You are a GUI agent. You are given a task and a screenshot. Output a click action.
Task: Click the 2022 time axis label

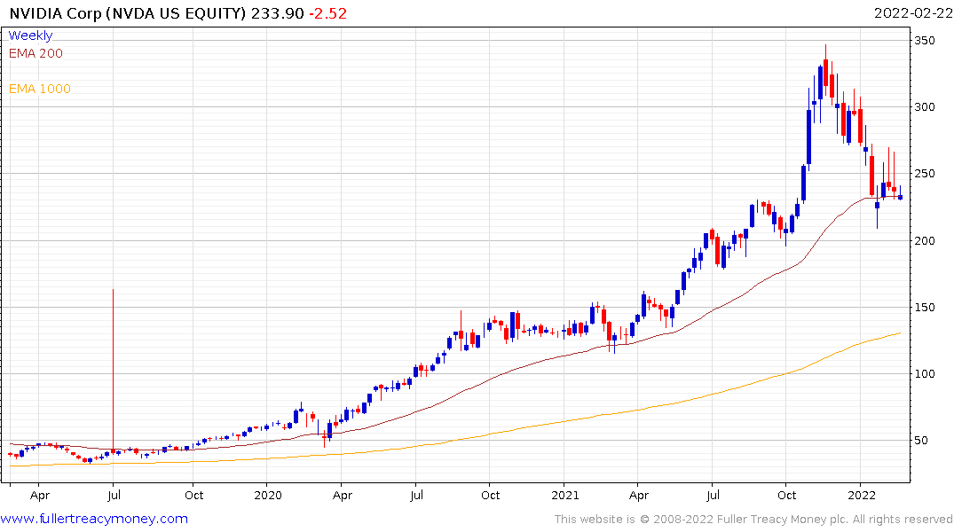tap(862, 495)
